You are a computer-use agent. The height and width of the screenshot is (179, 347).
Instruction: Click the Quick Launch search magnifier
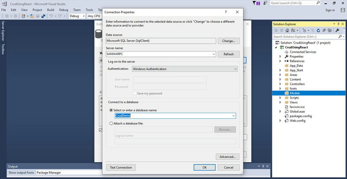(x=318, y=3)
